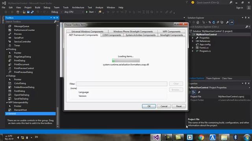Click Sync with Active Document icon
Image resolution: width=252 pixels, height=141 pixels.
(209, 22)
